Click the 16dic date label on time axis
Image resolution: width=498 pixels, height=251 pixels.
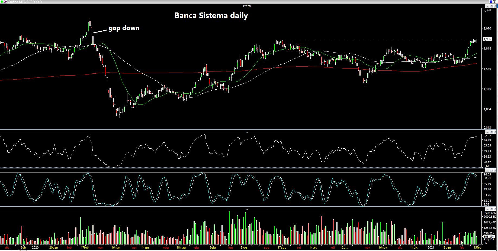23,247
